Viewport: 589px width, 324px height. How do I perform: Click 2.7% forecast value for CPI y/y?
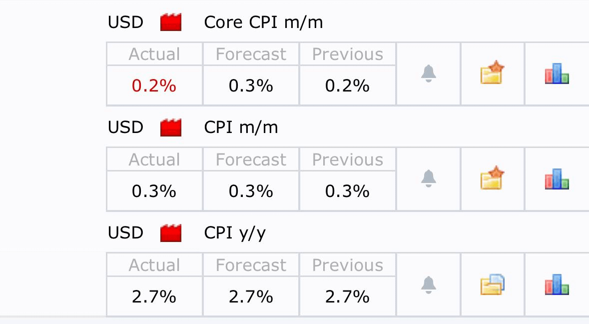pyautogui.click(x=251, y=296)
